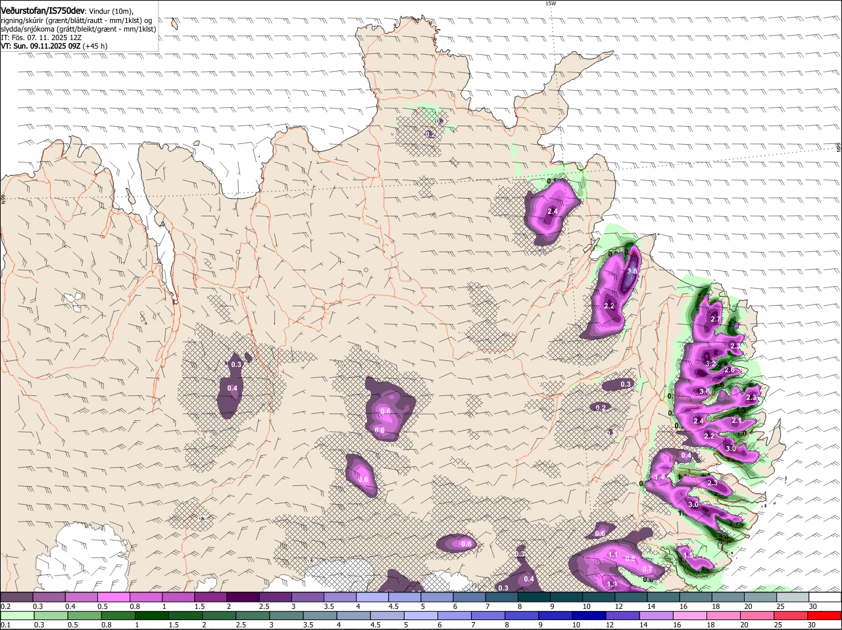Select the darkest purple swatch between 2 and 2.5
Image resolution: width=842 pixels, height=630 pixels.
tap(242, 597)
